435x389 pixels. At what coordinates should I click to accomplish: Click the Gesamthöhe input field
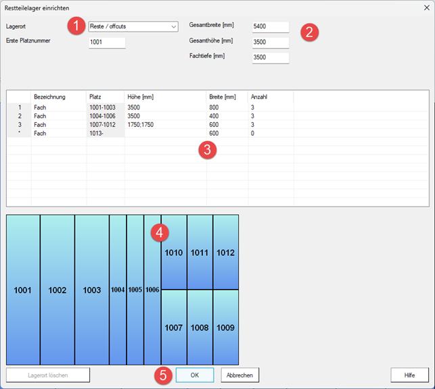[271, 43]
